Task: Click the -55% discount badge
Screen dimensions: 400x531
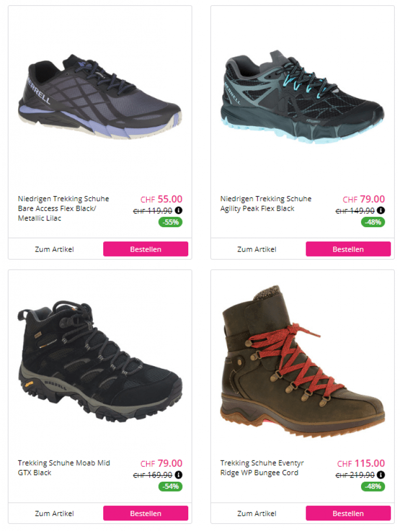Action: point(170,222)
